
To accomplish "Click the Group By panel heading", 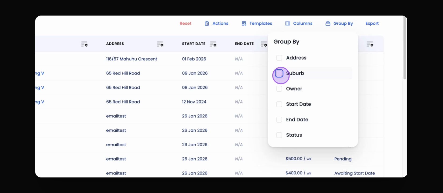I will click(x=286, y=42).
